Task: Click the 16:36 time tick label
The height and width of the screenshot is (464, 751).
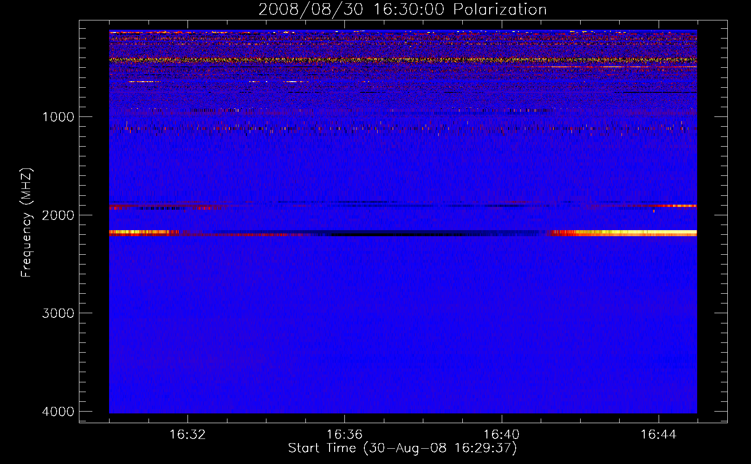Action: tap(344, 435)
